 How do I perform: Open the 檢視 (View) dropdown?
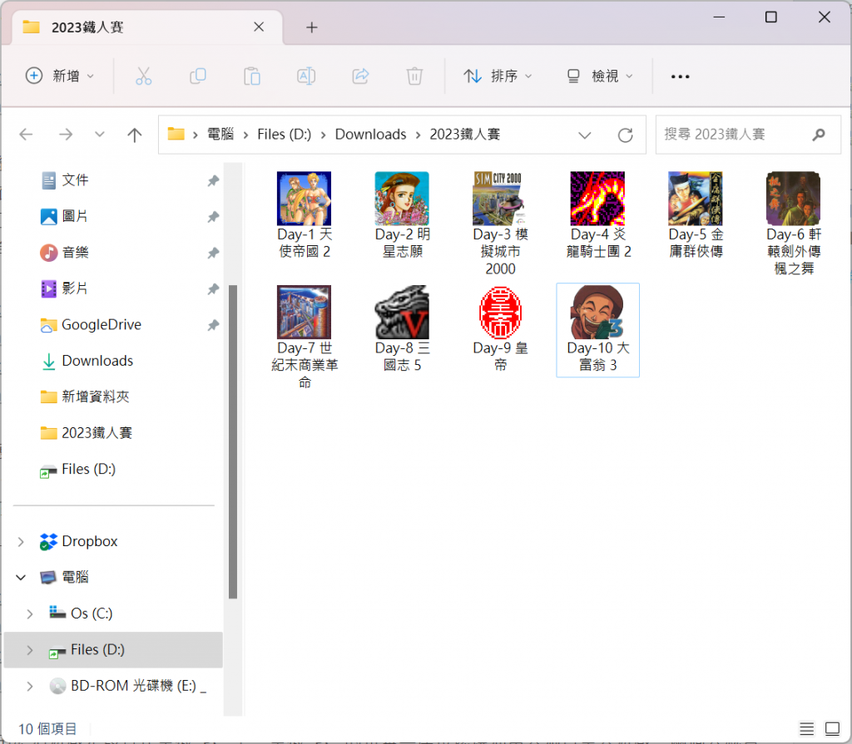(600, 76)
